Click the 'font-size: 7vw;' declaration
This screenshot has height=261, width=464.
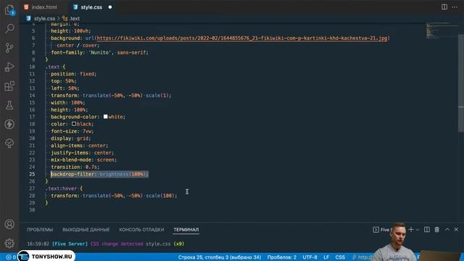[72, 131]
